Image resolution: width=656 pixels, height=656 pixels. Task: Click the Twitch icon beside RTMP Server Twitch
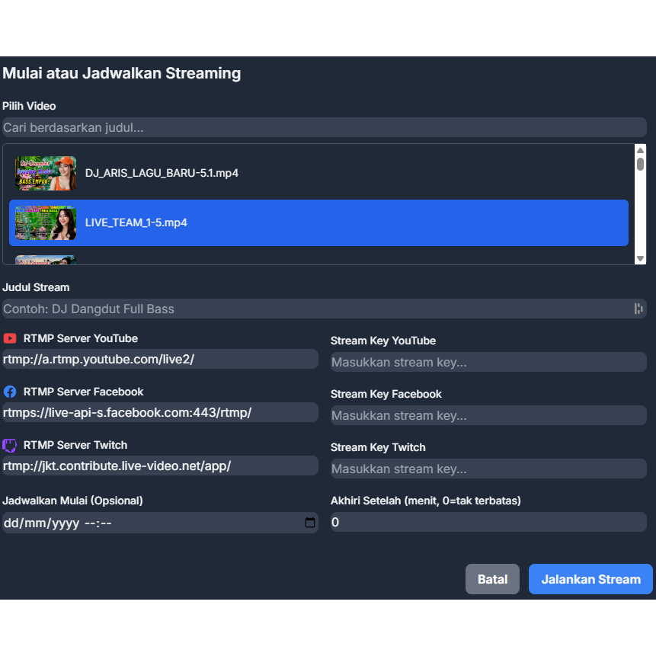click(x=9, y=445)
